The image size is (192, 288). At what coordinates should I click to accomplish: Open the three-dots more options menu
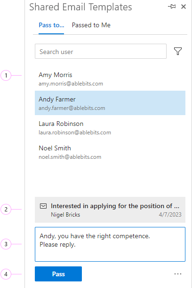point(178,274)
